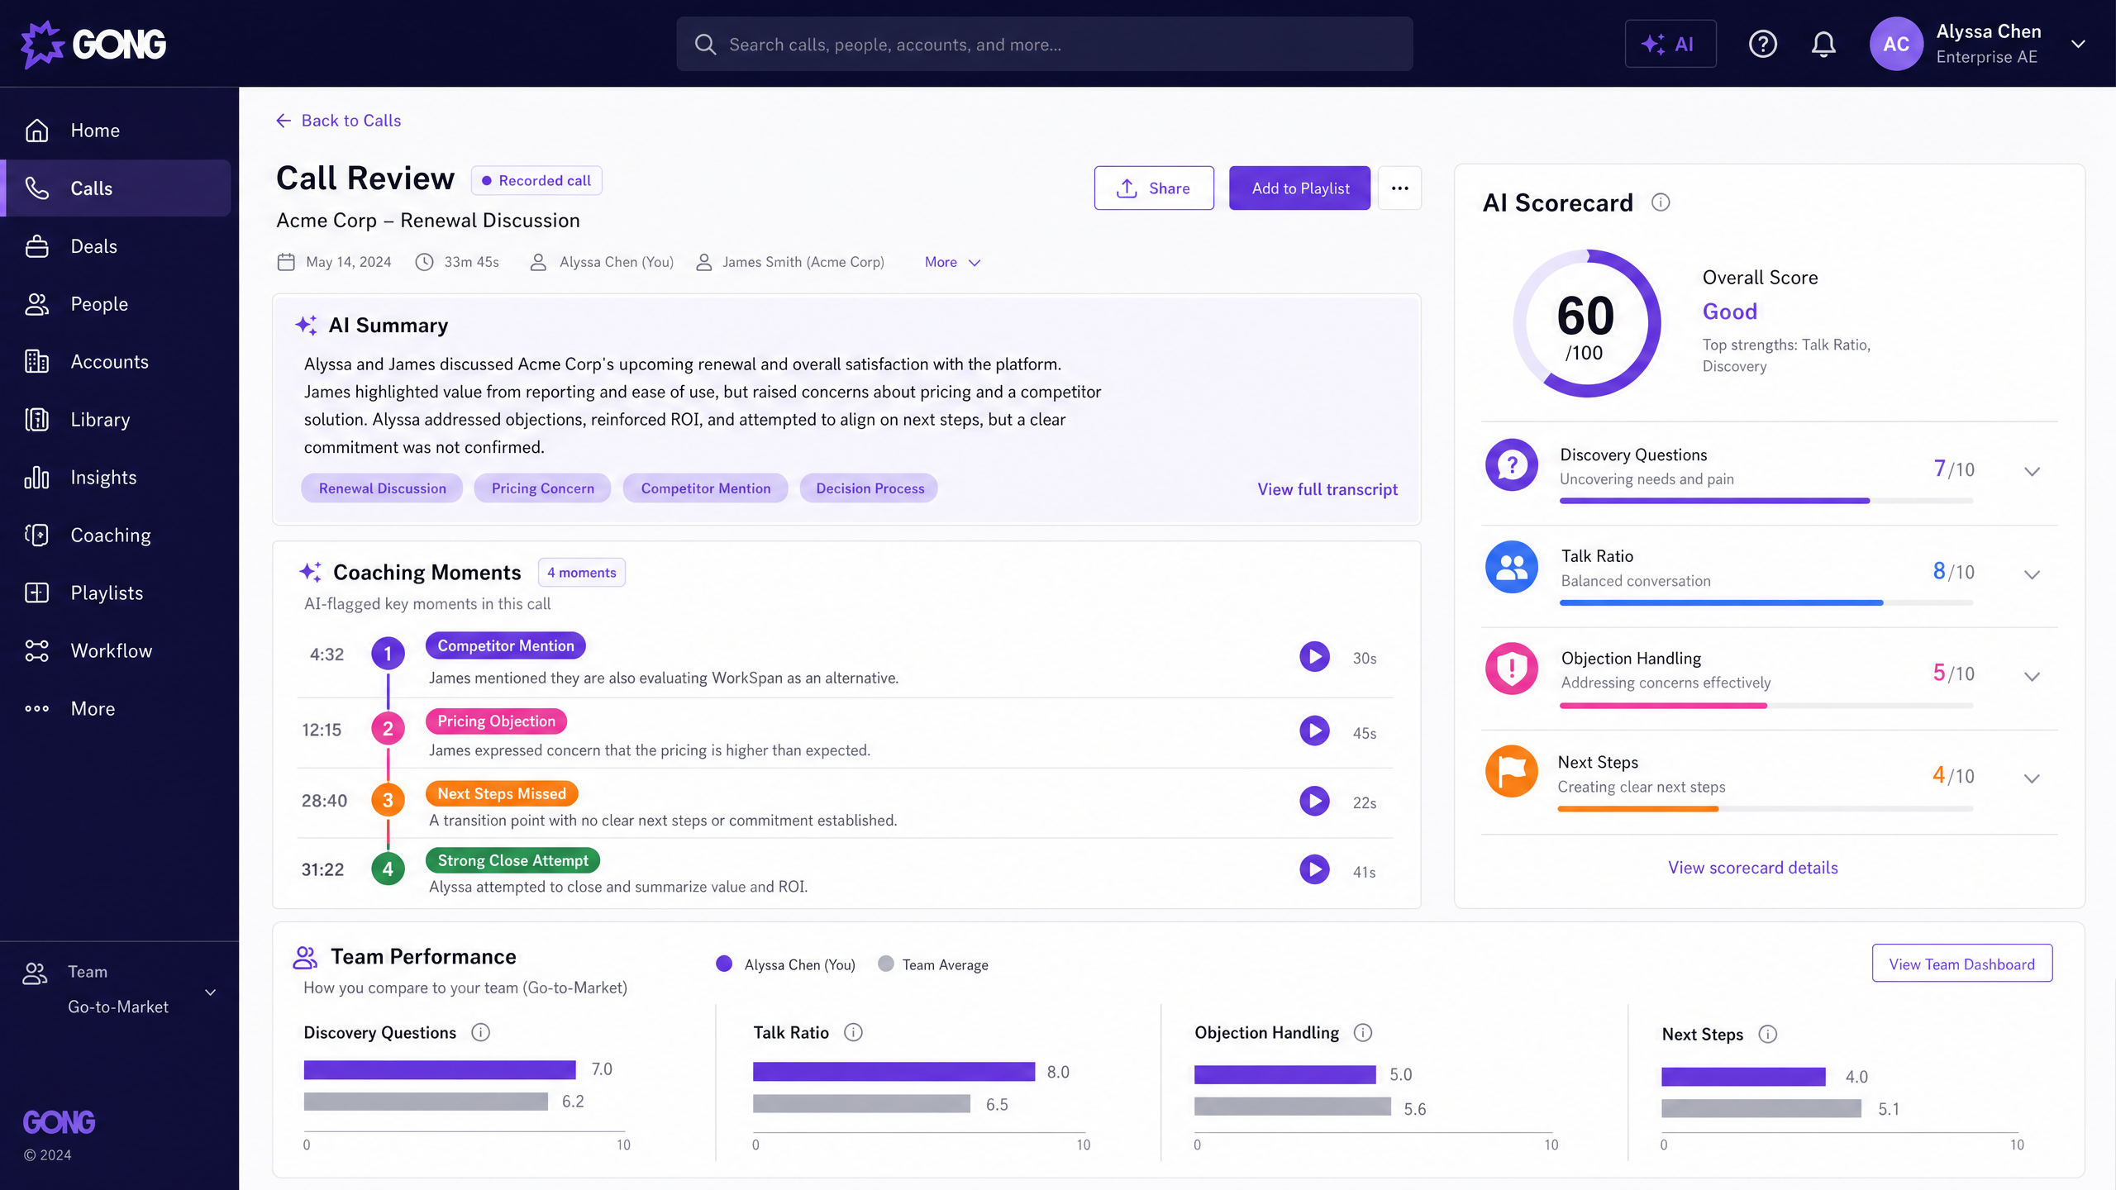Expand the Discovery Questions score row

click(2032, 471)
